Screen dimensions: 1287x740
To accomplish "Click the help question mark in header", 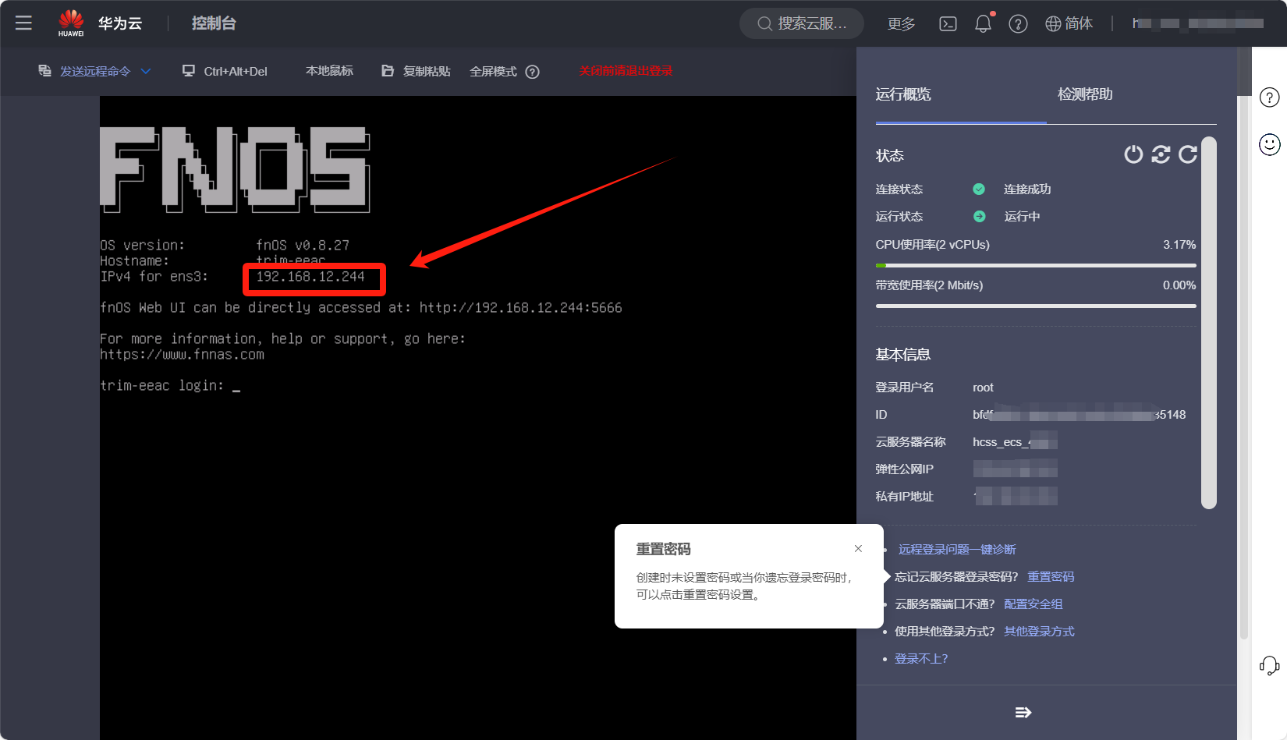I will [x=1018, y=24].
